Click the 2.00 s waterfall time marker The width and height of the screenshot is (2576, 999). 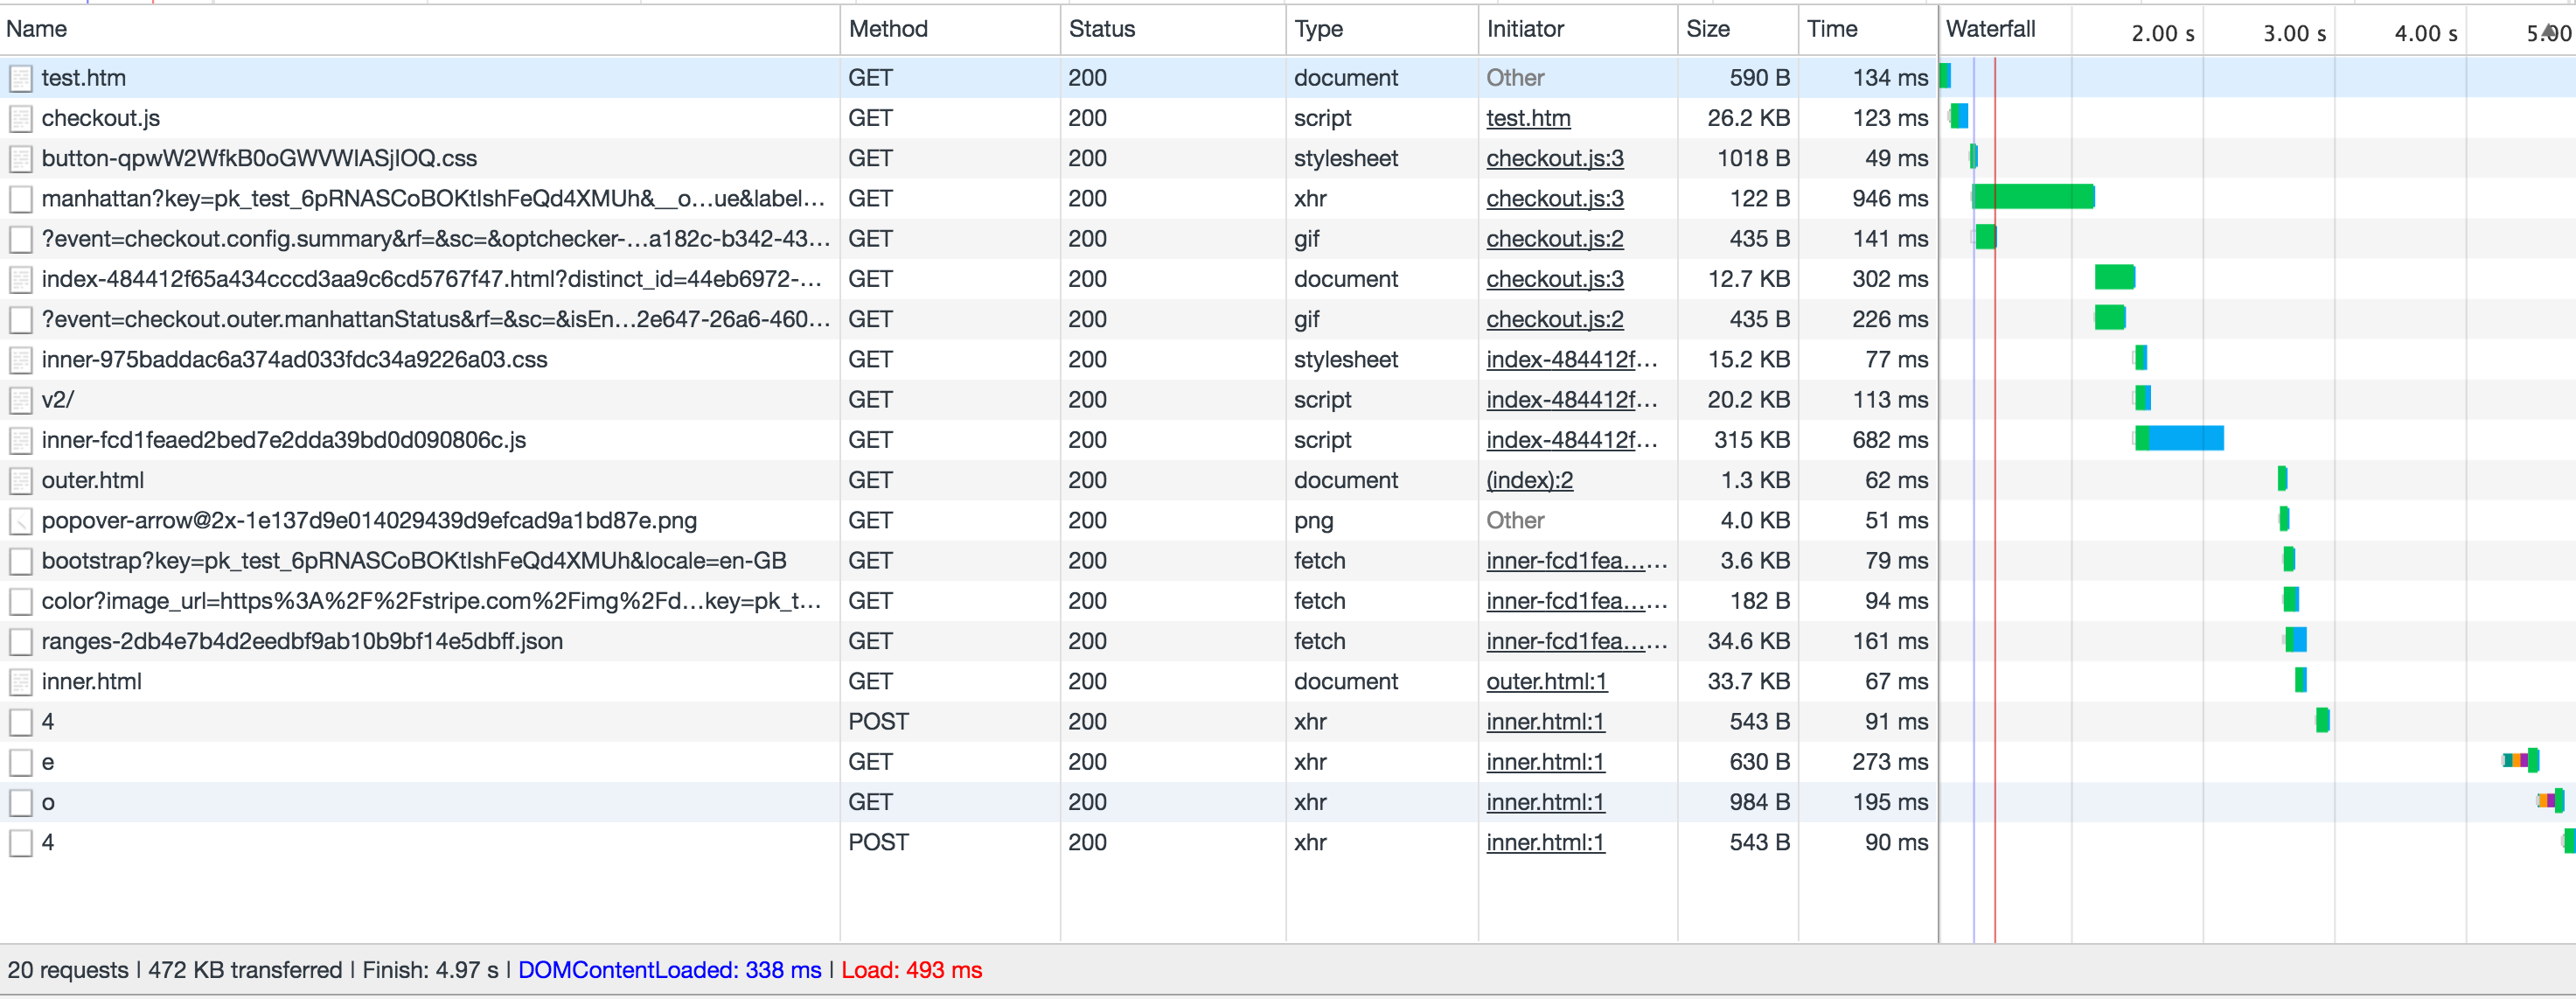pyautogui.click(x=2162, y=33)
